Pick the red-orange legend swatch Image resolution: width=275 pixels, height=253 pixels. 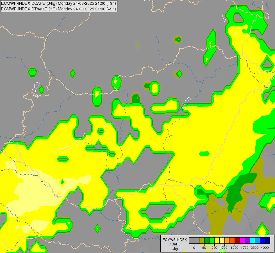click(232, 240)
